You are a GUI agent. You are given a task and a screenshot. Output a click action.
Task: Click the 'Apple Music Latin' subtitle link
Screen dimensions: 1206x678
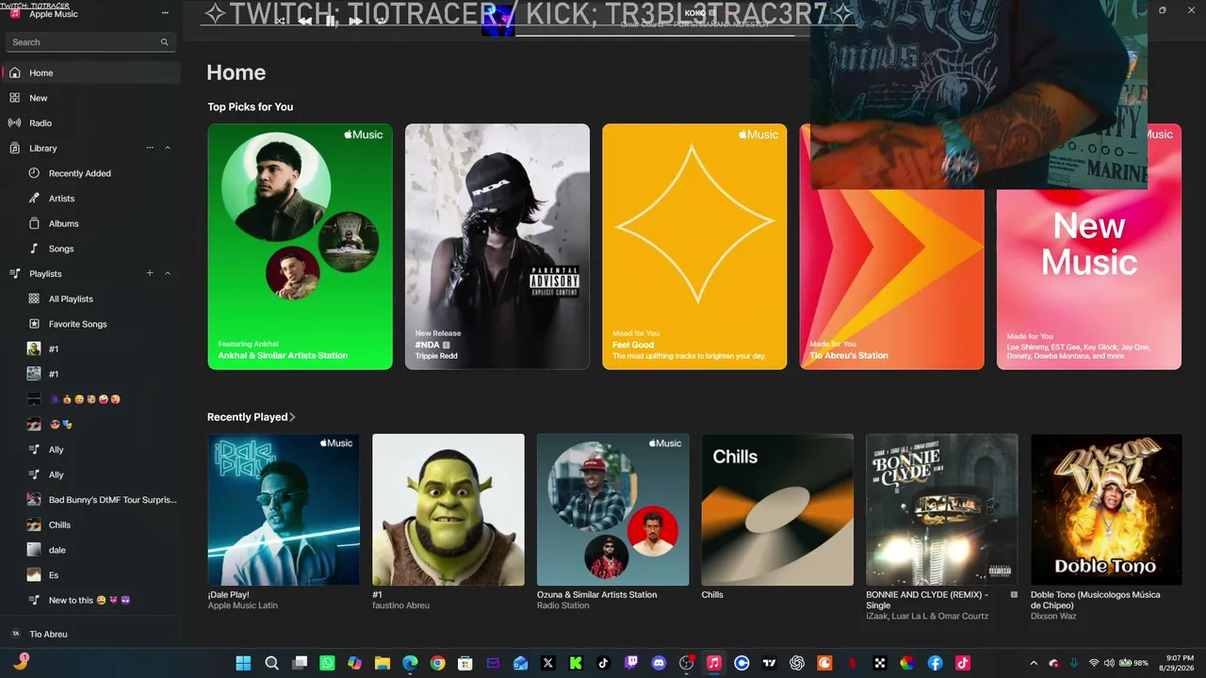(243, 605)
